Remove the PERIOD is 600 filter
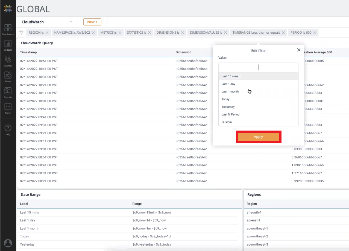349x251 pixels. (315, 33)
